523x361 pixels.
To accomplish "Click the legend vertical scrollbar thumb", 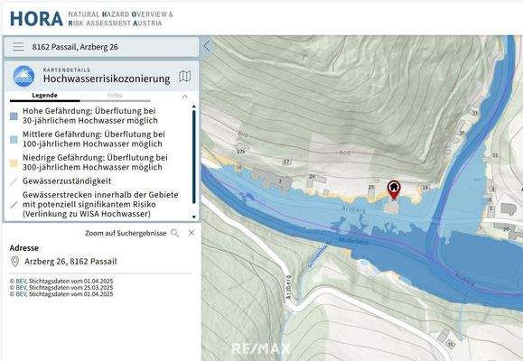I will coord(194,157).
